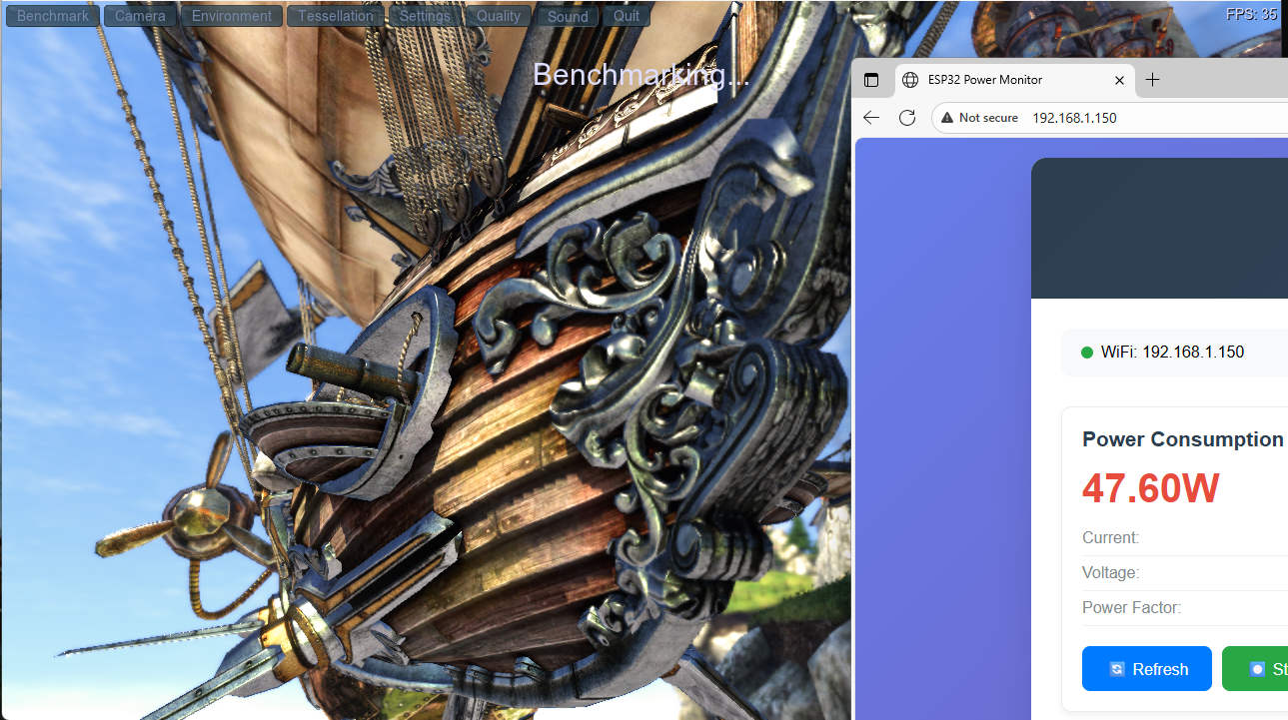Viewport: 1288px width, 720px height.
Task: Open the Benchmark menu
Action: point(53,16)
